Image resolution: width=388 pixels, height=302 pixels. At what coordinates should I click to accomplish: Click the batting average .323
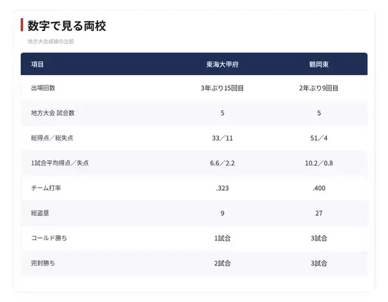tap(222, 188)
